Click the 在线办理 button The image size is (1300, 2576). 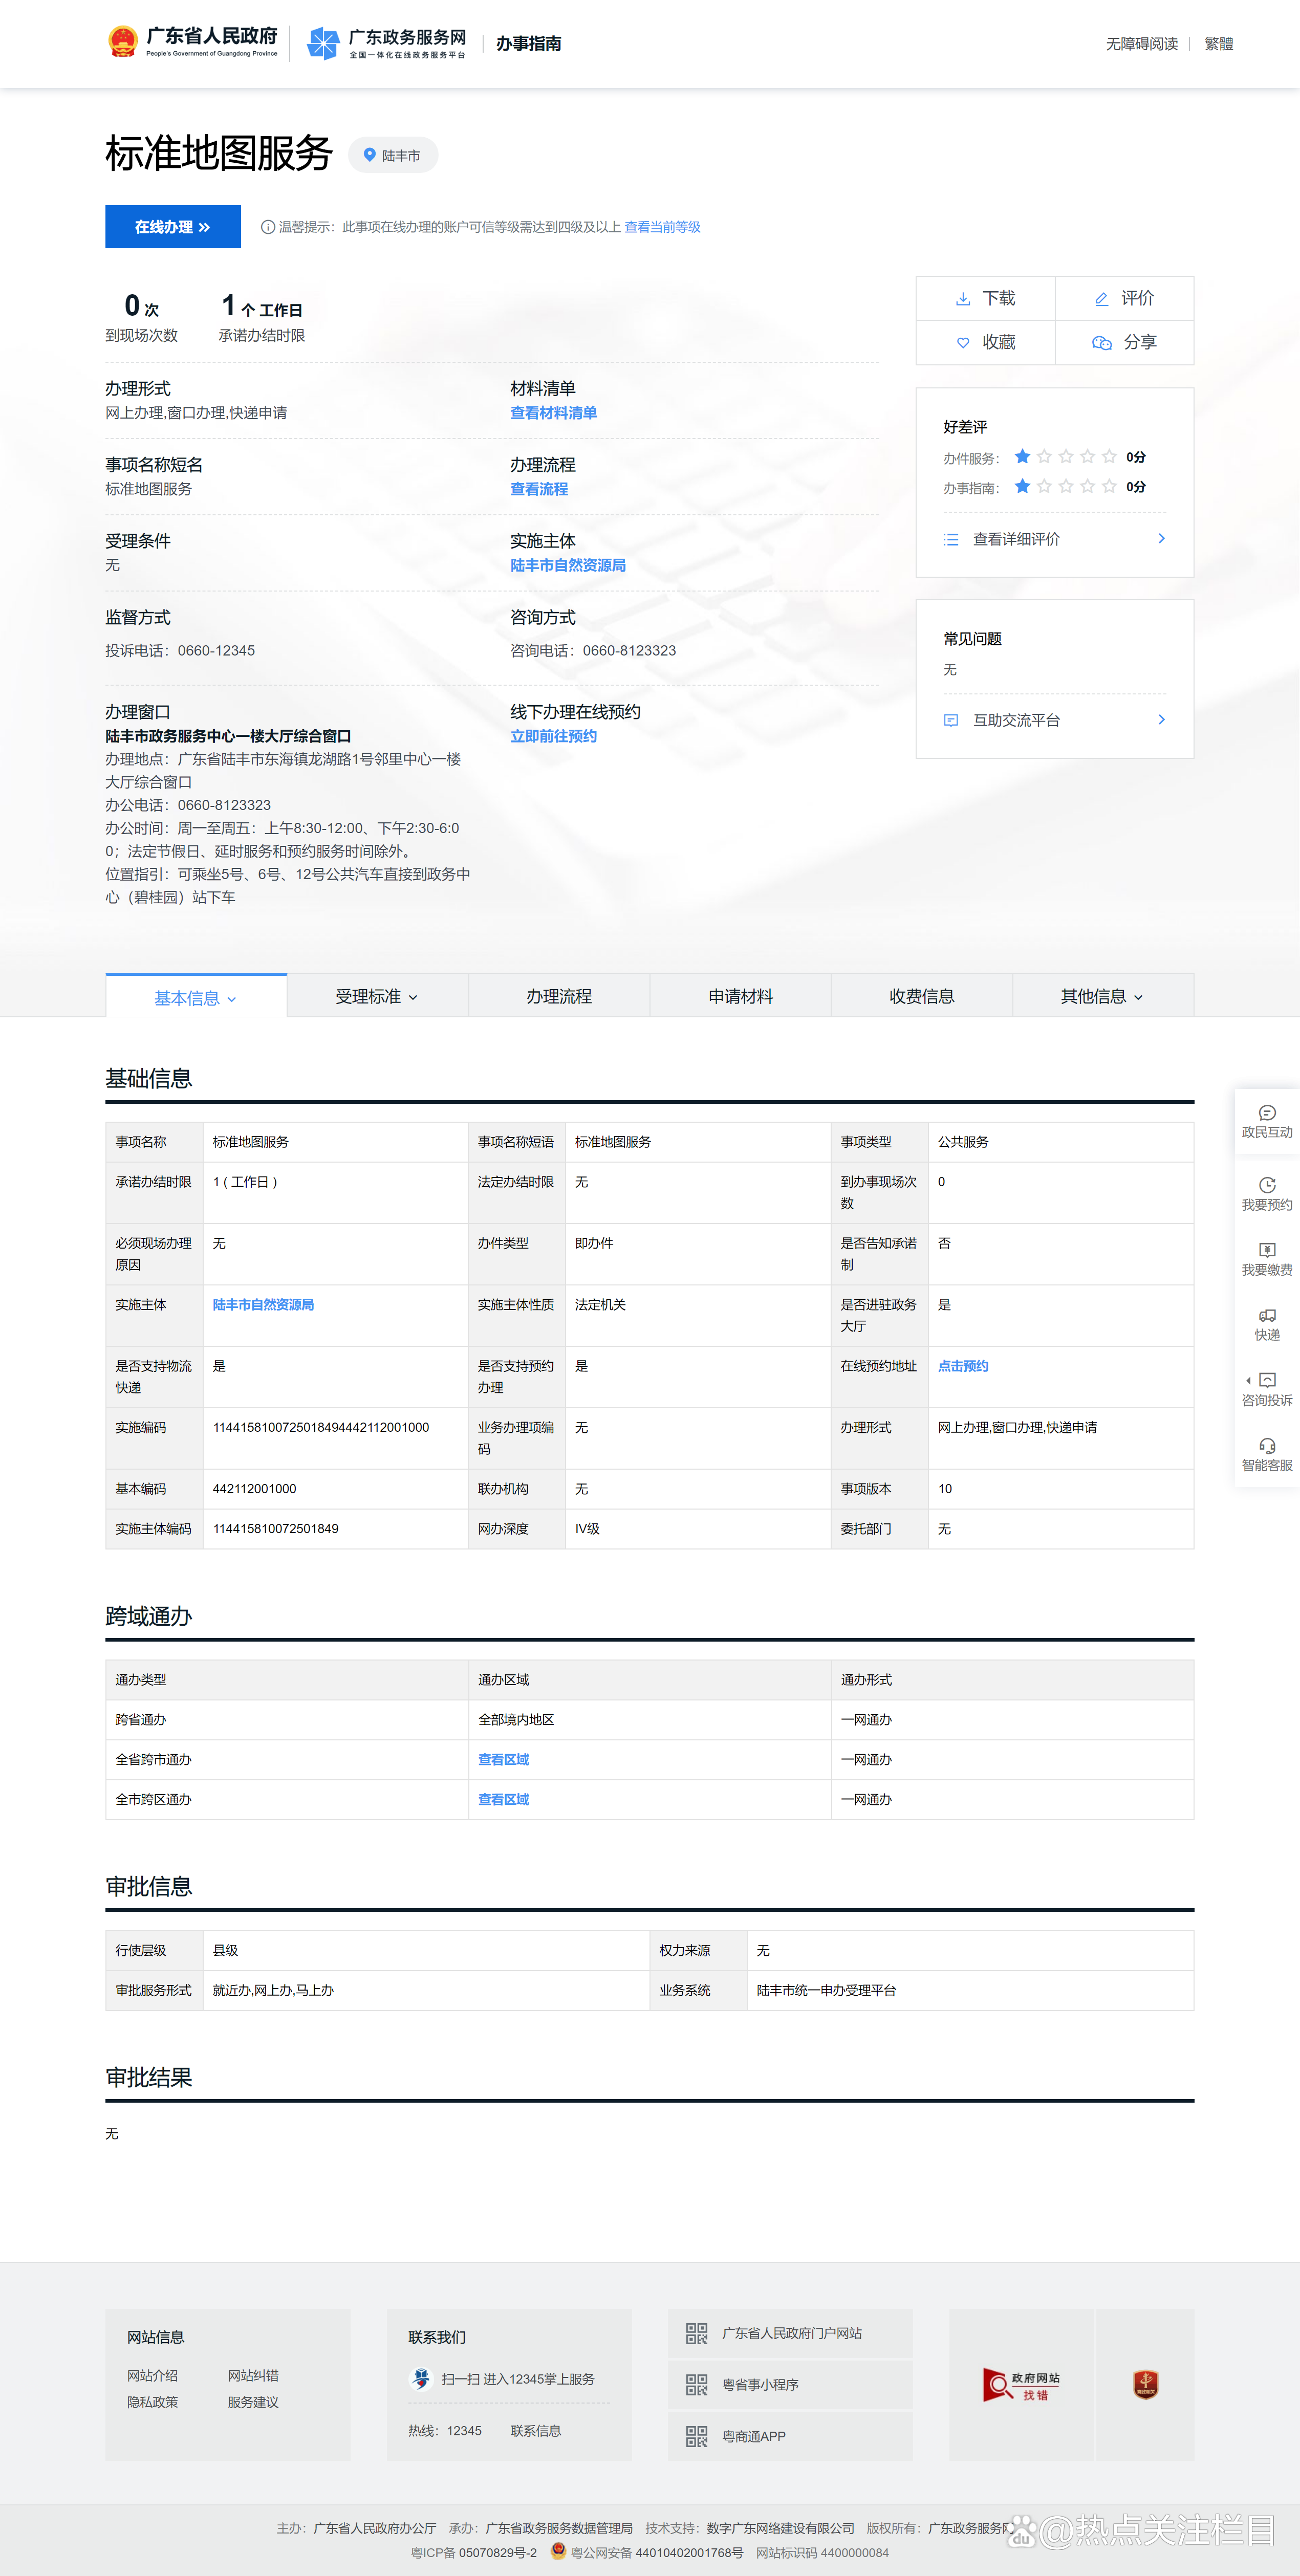click(173, 227)
